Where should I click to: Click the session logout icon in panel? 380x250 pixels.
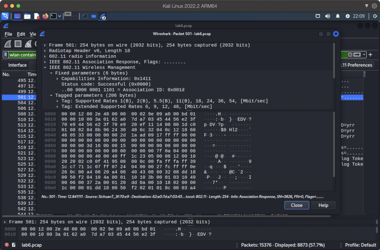pyautogui.click(x=375, y=16)
